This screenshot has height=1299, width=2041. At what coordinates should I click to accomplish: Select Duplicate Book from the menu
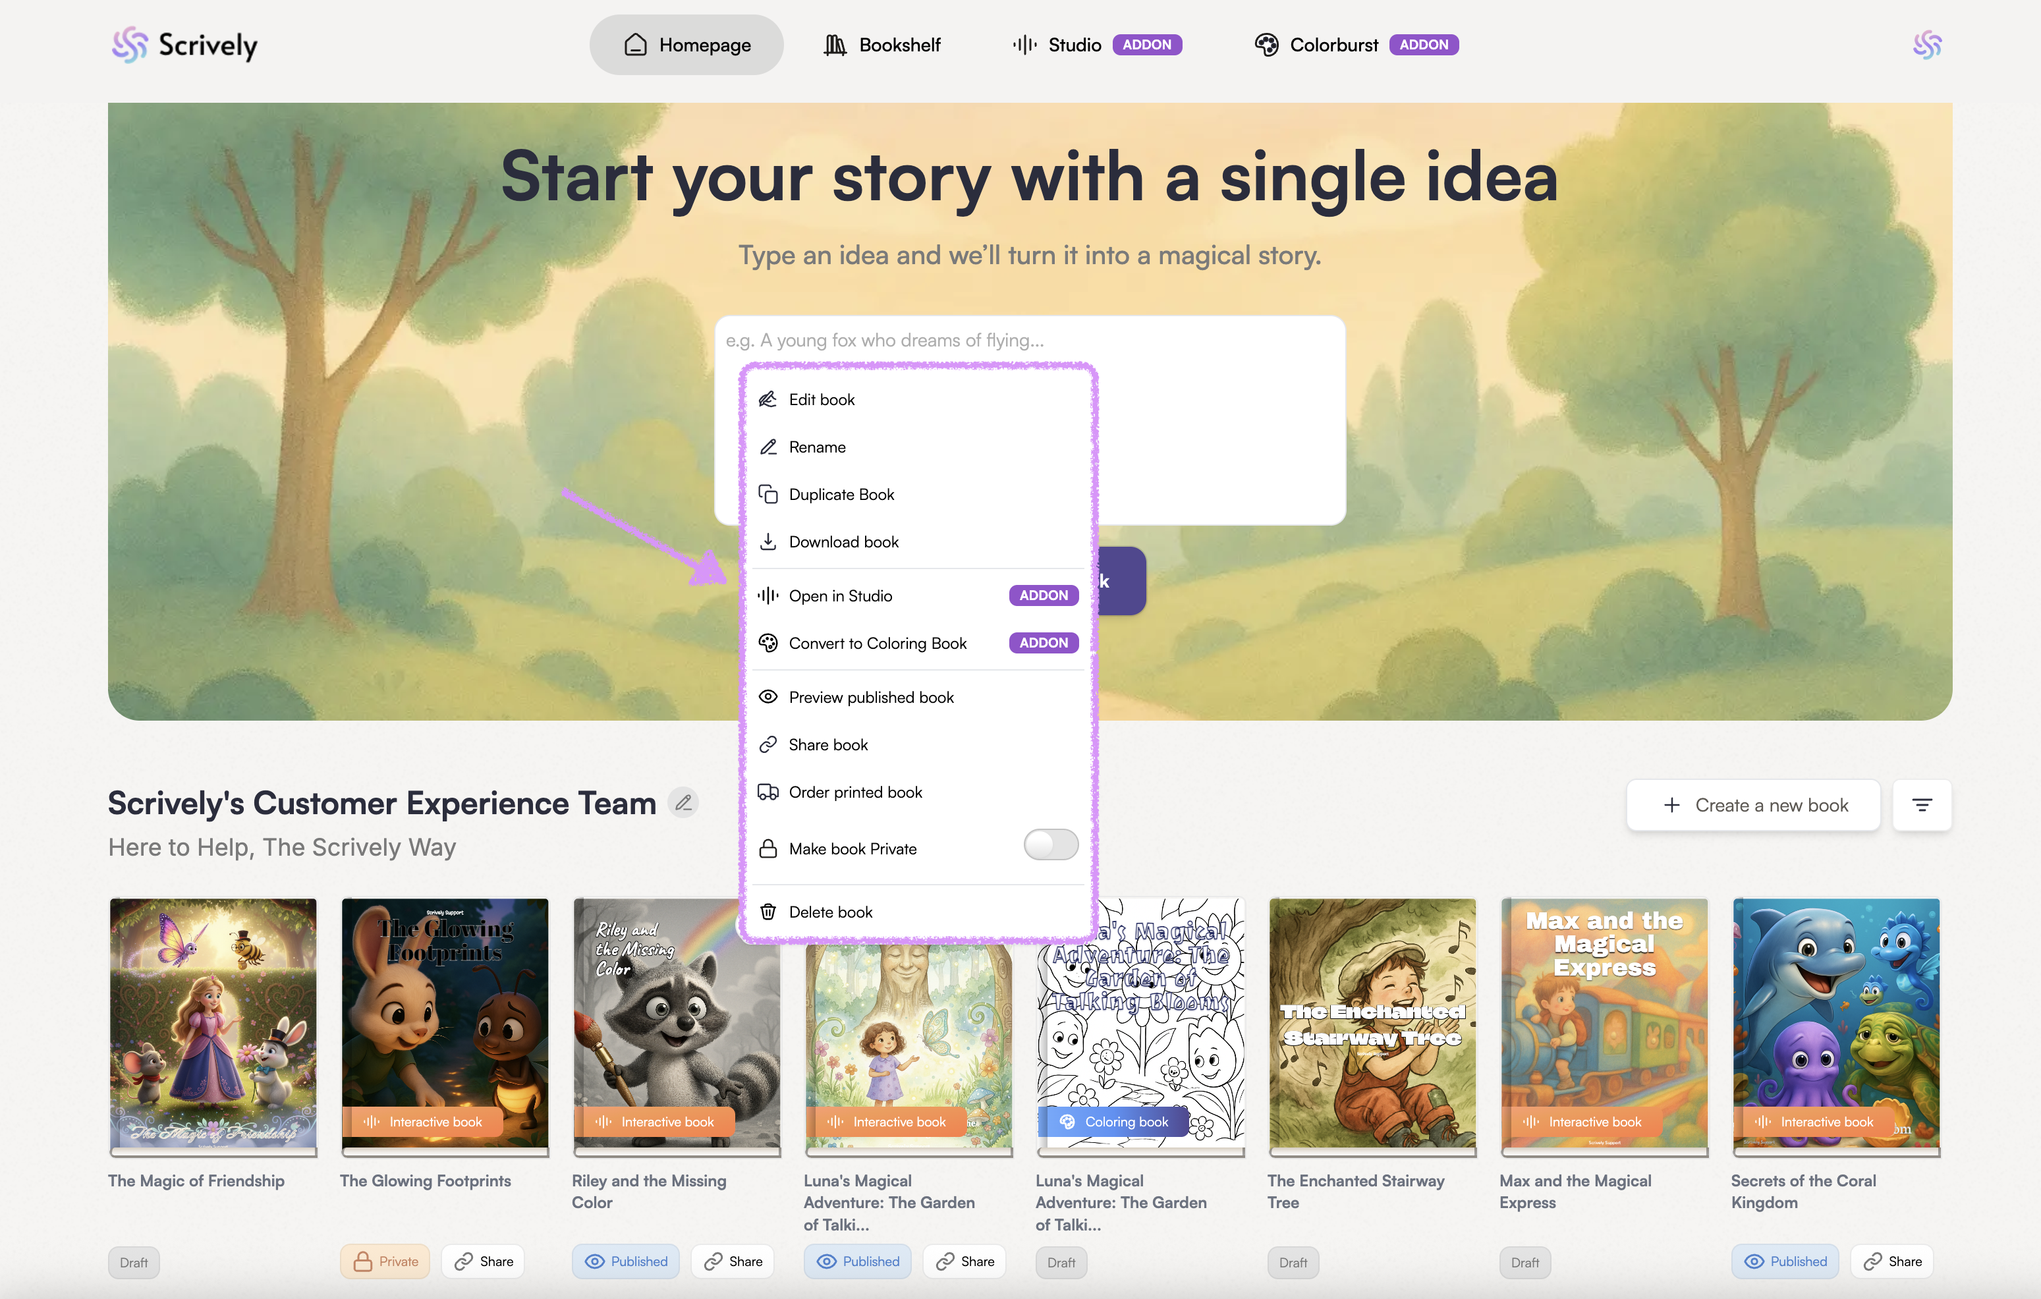coord(841,494)
